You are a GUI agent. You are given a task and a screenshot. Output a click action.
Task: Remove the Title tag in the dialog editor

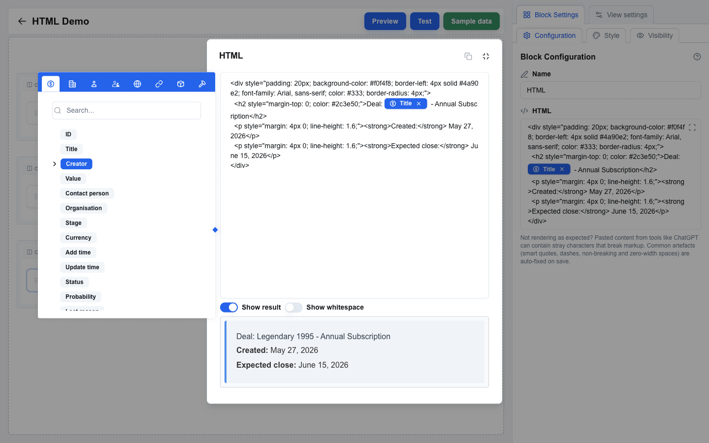[419, 104]
